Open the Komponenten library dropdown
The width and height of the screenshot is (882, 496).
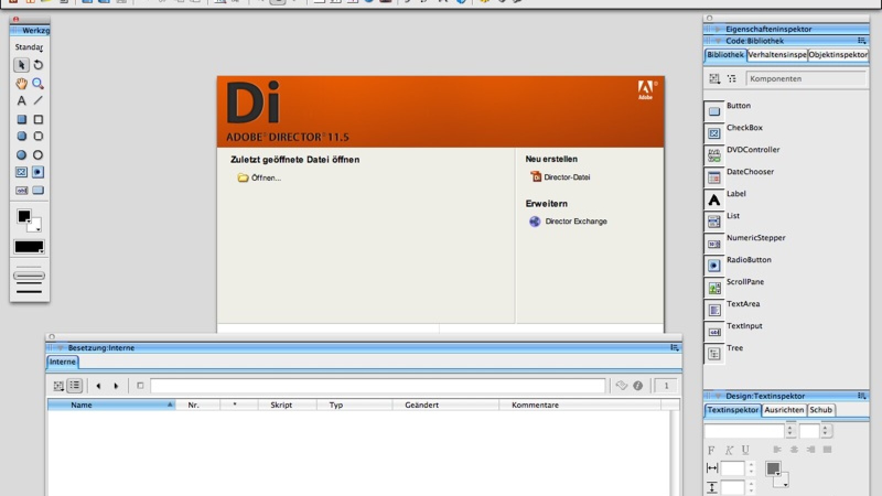[805, 79]
